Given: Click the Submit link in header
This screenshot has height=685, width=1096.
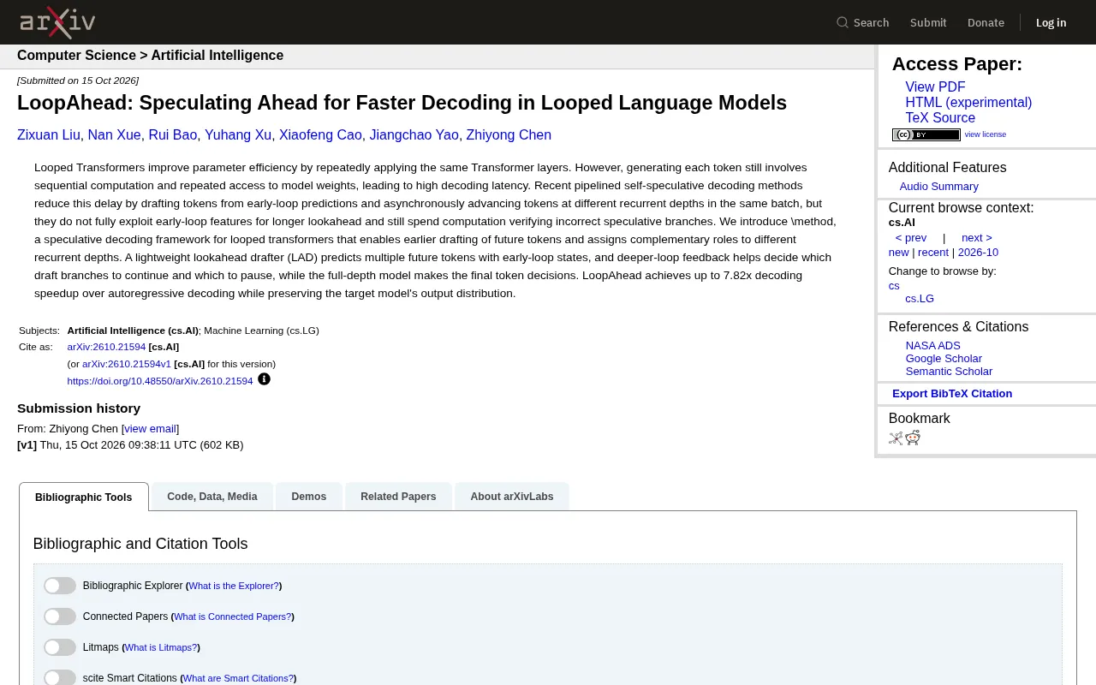Looking at the screenshot, I should click(928, 22).
